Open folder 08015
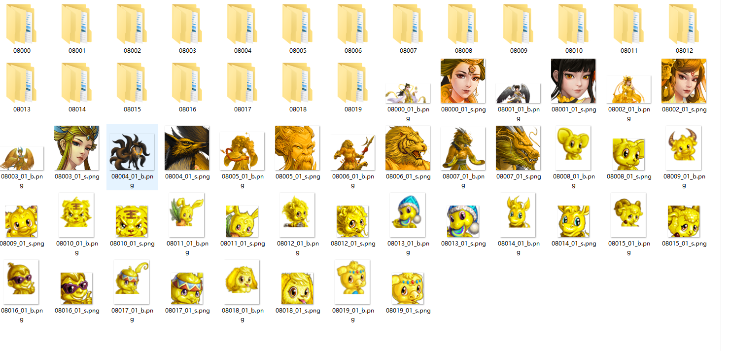 point(132,83)
